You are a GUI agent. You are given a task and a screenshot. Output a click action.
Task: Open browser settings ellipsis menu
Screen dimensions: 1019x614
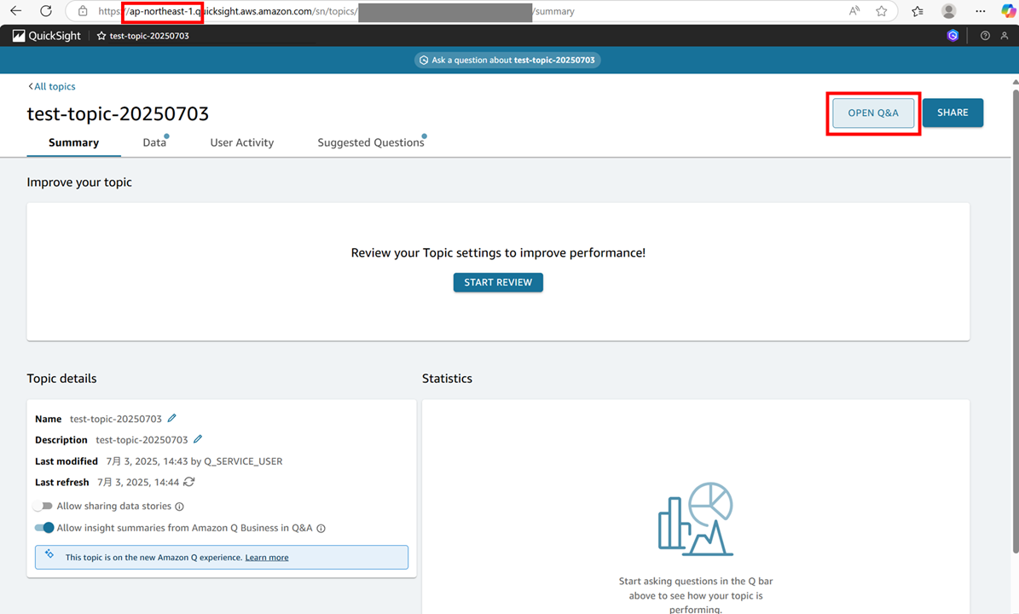[x=980, y=11]
